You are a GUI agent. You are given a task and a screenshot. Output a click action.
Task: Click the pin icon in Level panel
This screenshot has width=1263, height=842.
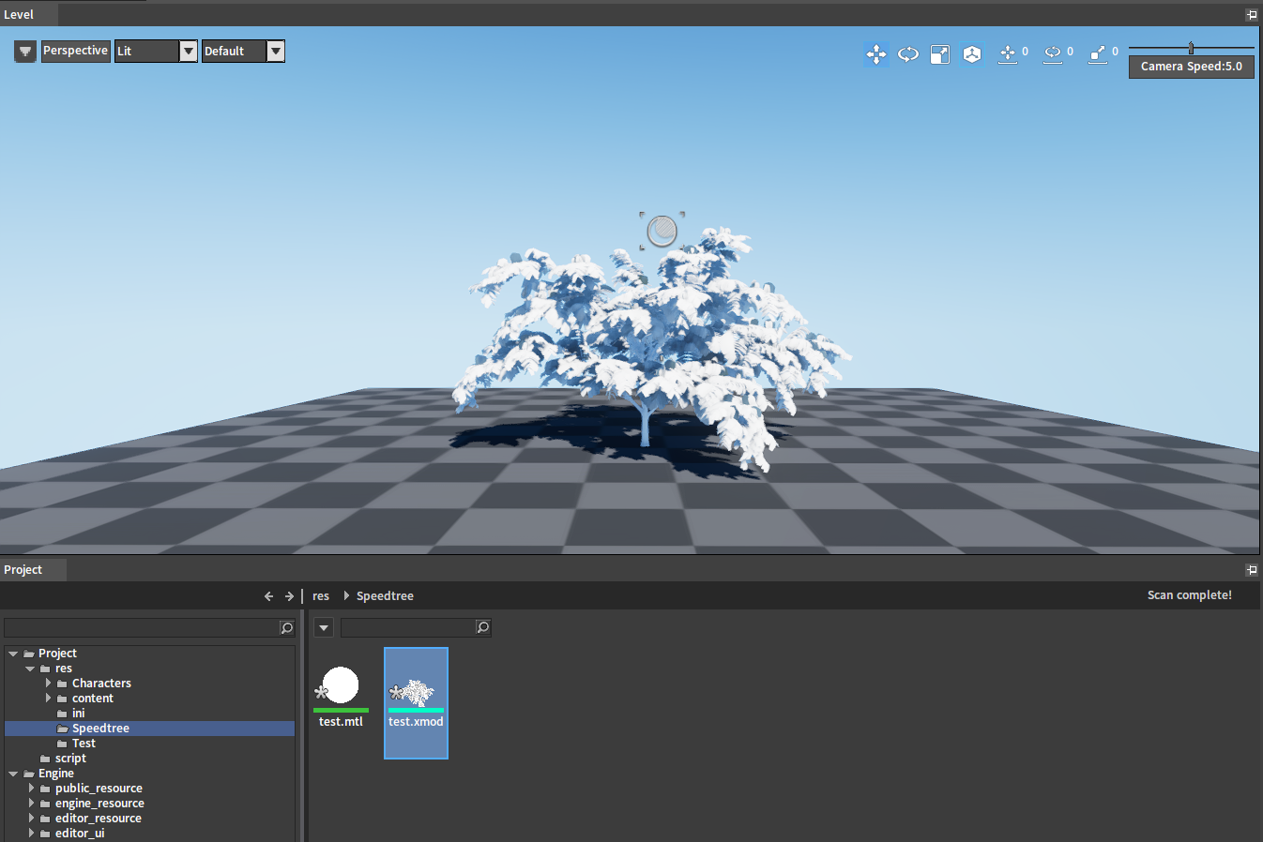1251,15
